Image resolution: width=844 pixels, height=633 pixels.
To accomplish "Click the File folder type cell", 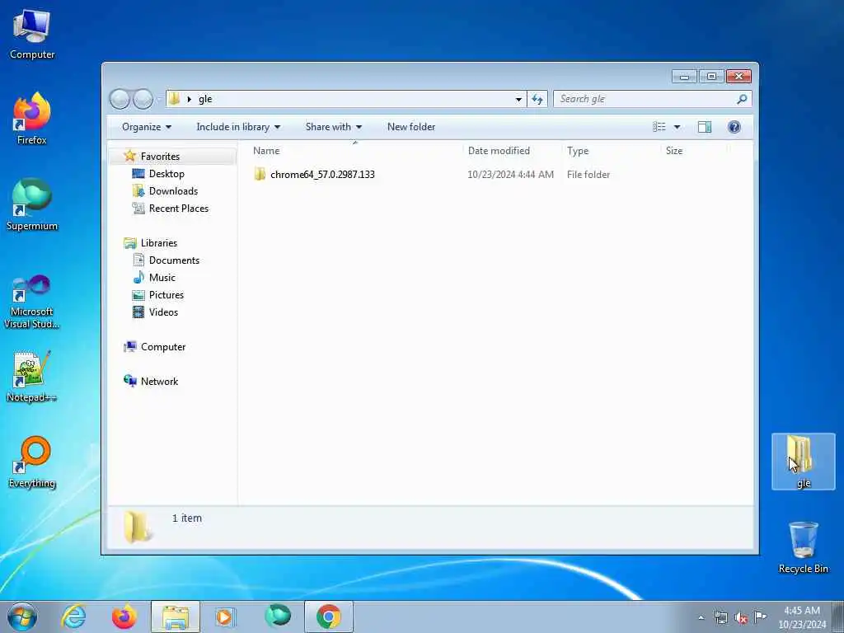I will tap(588, 175).
